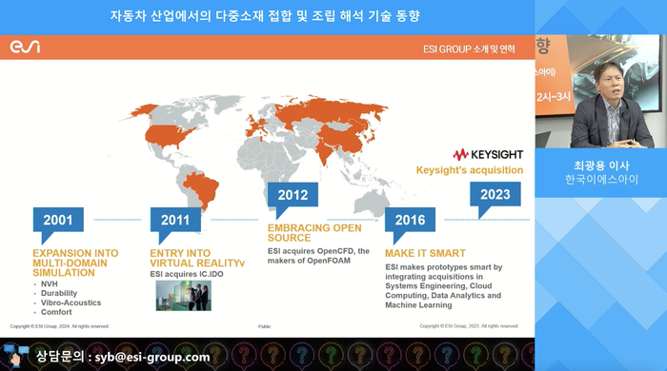Viewport: 667px width, 371px height.
Task: Click the speaker name 최광용 이사
Action: (x=601, y=166)
